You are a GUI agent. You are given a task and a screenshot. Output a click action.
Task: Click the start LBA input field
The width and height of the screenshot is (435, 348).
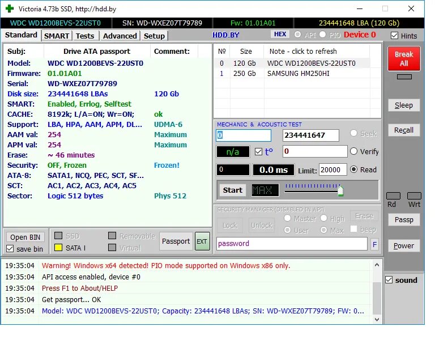pos(244,135)
